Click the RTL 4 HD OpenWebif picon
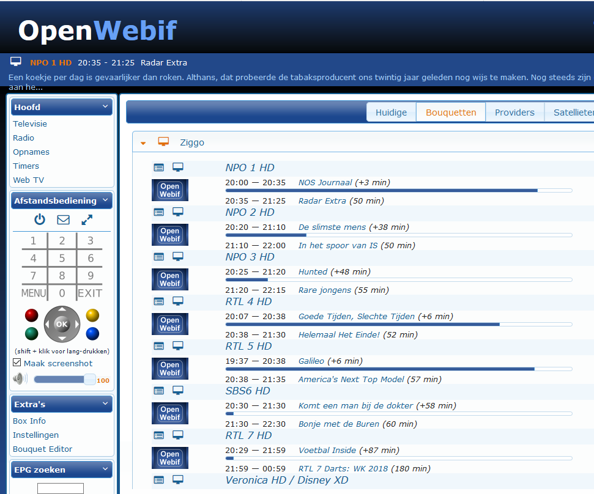 tap(170, 324)
